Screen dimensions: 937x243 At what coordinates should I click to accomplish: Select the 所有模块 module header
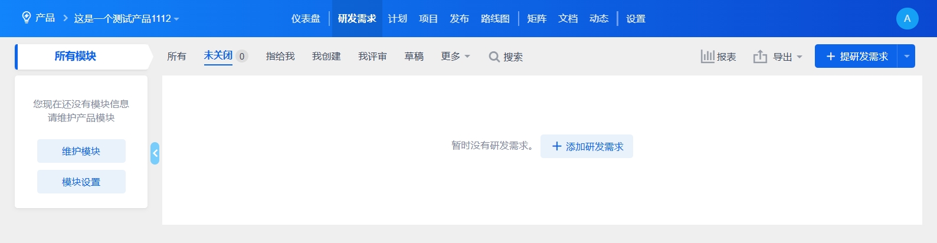(83, 57)
